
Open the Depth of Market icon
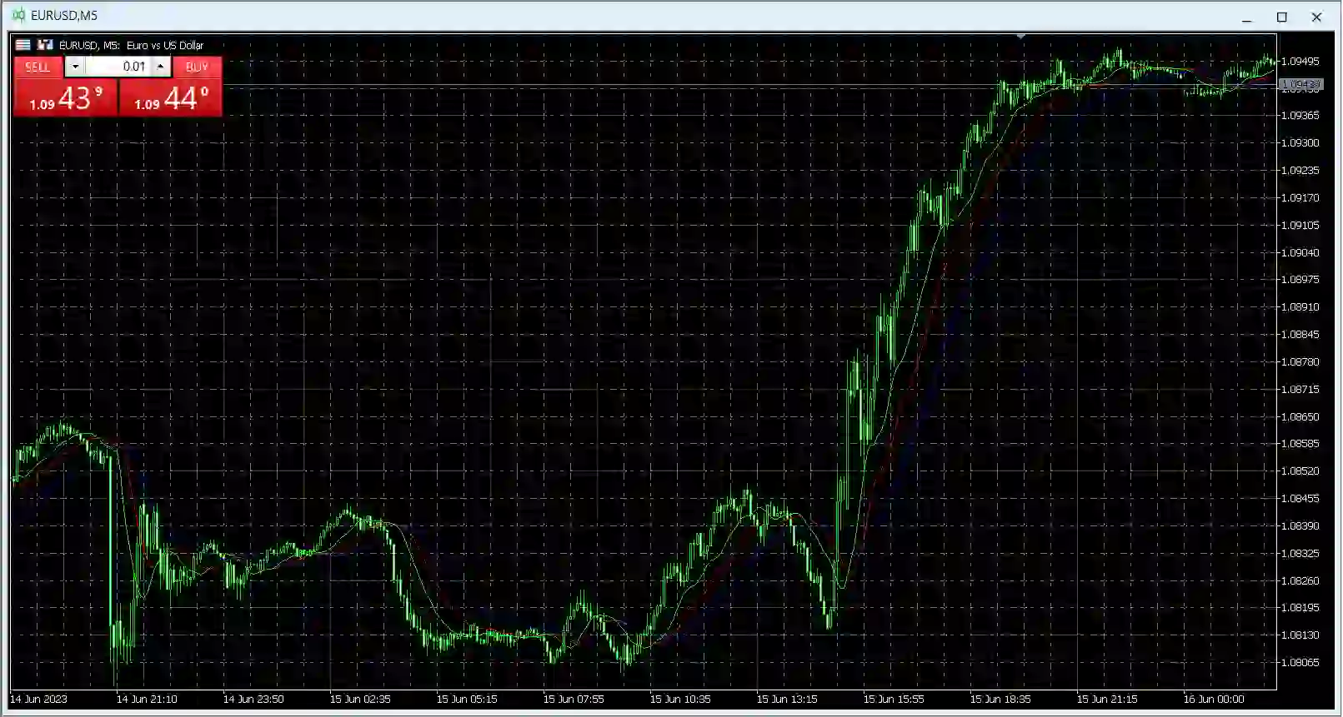click(45, 45)
